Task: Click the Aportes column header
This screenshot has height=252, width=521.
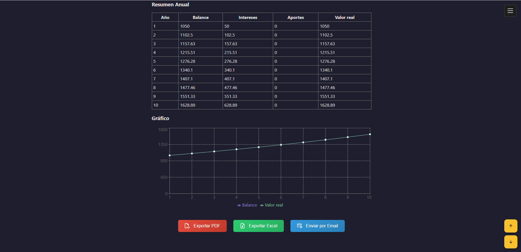Action: click(296, 17)
